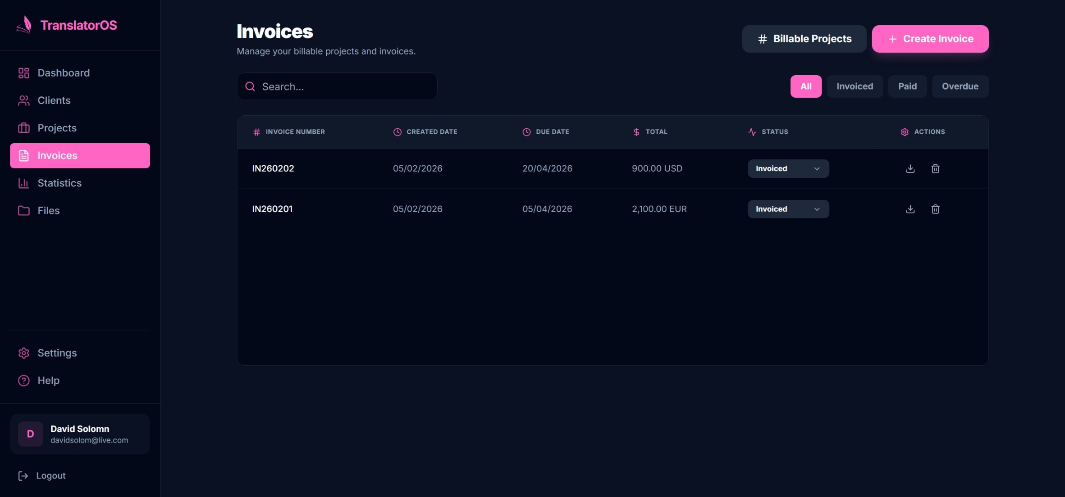Viewport: 1065px width, 497px height.
Task: Open the status dropdown for IN260202
Action: click(x=787, y=168)
